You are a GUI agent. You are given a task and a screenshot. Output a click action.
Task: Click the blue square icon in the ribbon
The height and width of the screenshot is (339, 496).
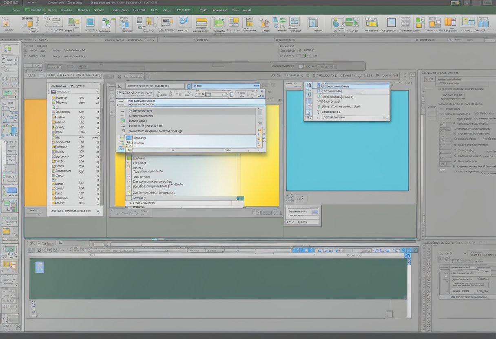tap(90, 22)
